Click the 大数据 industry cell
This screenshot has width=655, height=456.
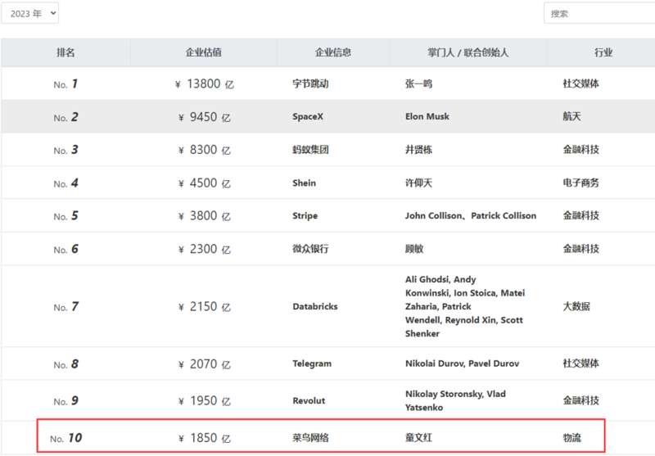click(x=576, y=306)
